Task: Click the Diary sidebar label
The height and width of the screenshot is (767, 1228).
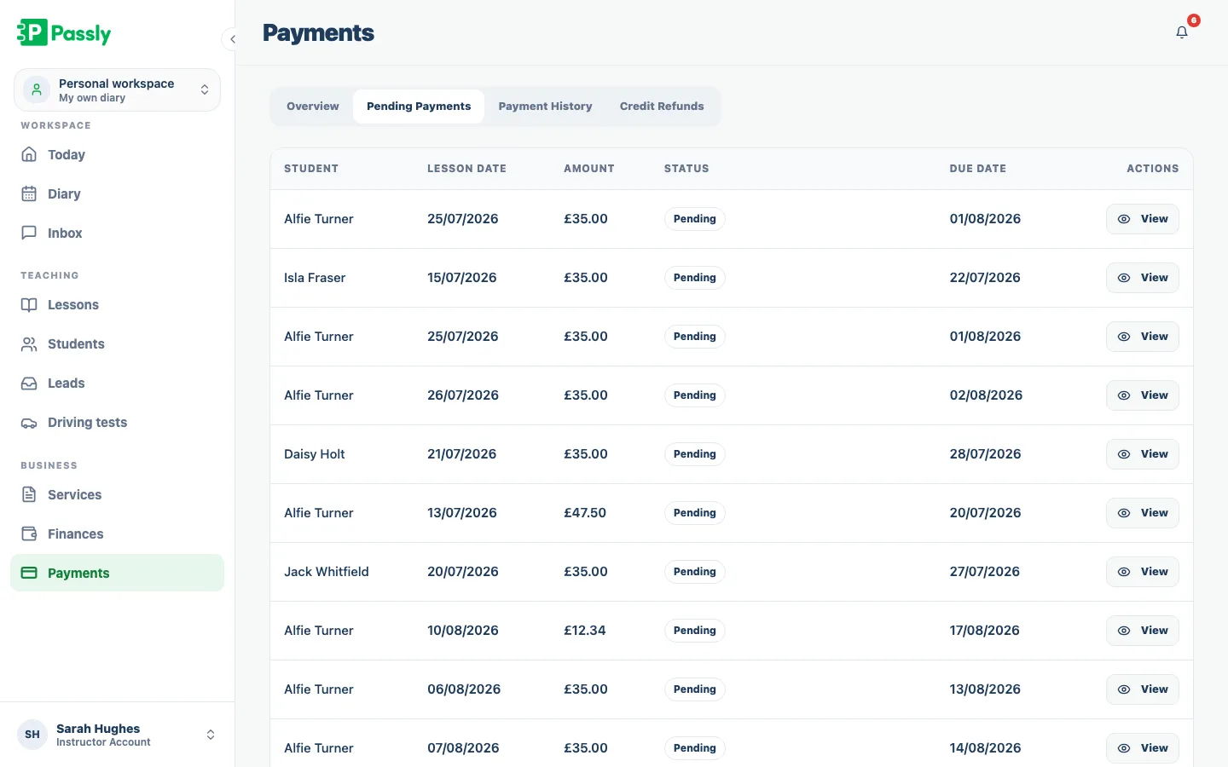Action: point(64,193)
